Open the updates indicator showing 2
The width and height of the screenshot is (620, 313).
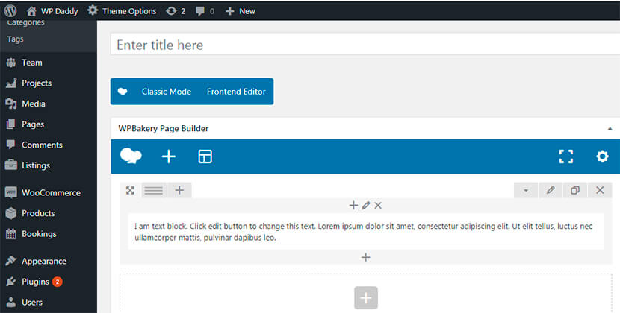[176, 11]
